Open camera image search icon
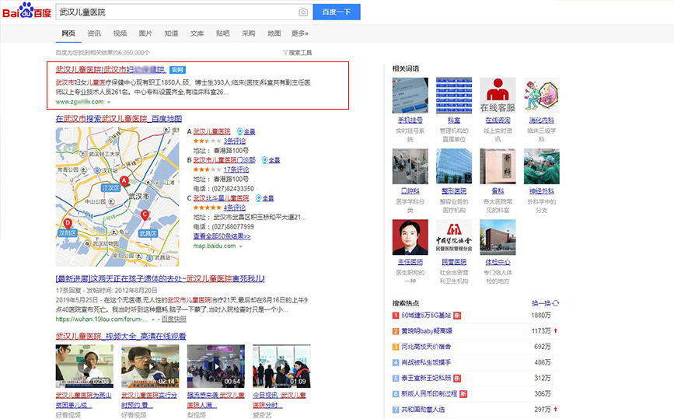 [x=303, y=12]
